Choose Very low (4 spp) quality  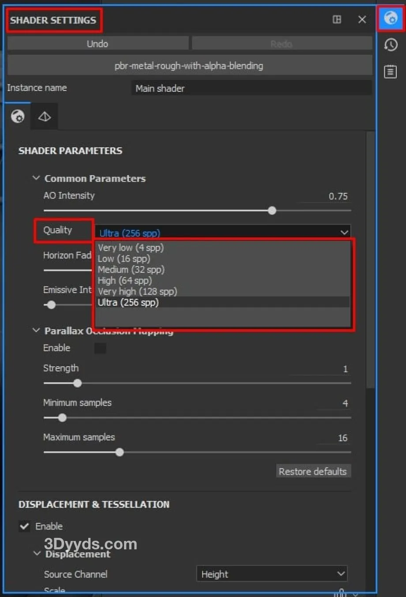pos(131,248)
